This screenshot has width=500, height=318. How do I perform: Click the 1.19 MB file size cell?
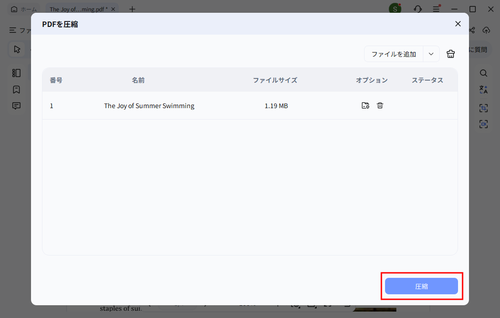276,106
